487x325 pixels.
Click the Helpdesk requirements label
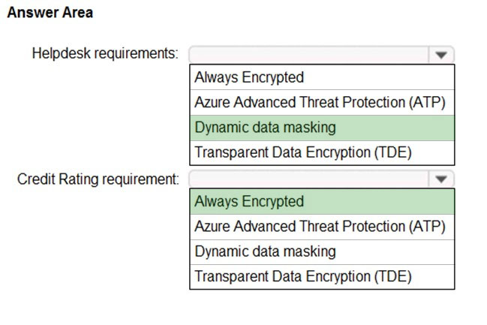click(x=105, y=53)
